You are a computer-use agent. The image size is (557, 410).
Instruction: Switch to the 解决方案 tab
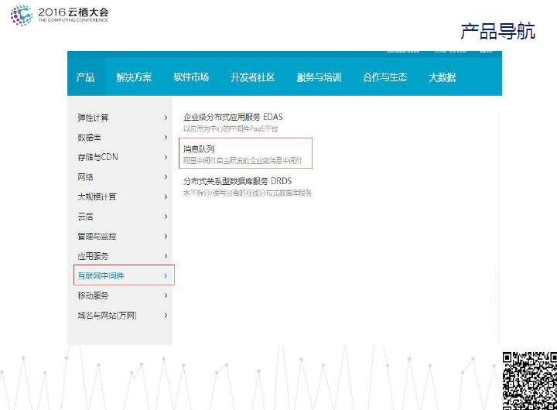(x=134, y=77)
